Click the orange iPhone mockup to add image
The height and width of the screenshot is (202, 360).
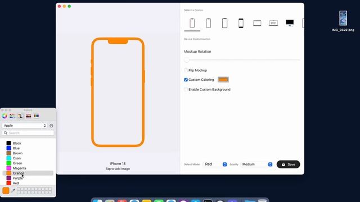click(x=118, y=92)
